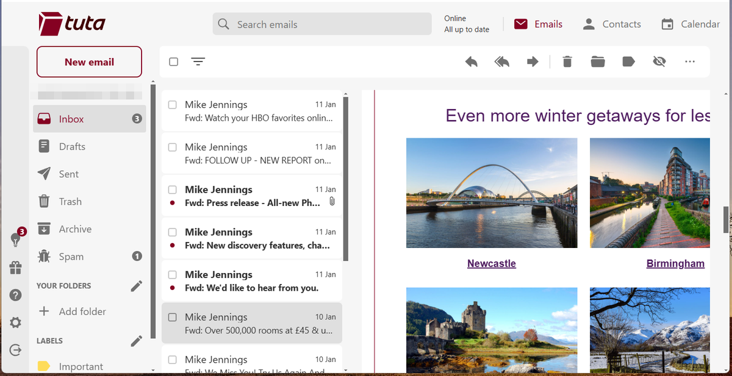
Task: Open the Newcastle link
Action: pos(491,263)
